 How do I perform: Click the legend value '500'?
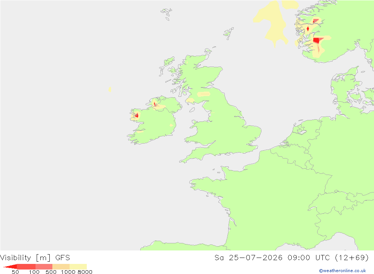[x=51, y=272]
